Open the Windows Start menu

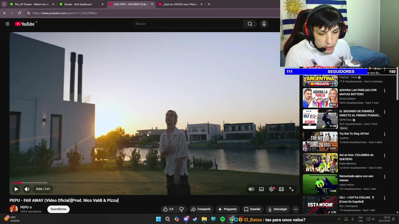tap(158, 219)
